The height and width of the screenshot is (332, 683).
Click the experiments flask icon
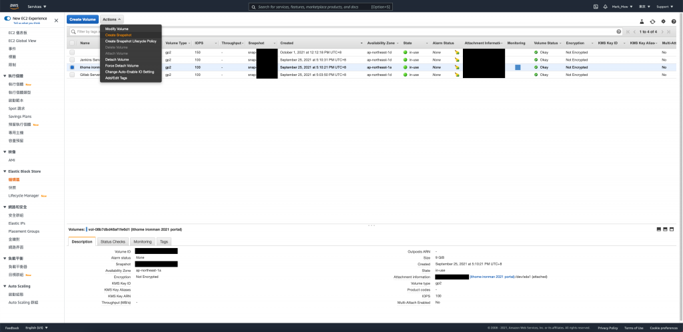[642, 21]
